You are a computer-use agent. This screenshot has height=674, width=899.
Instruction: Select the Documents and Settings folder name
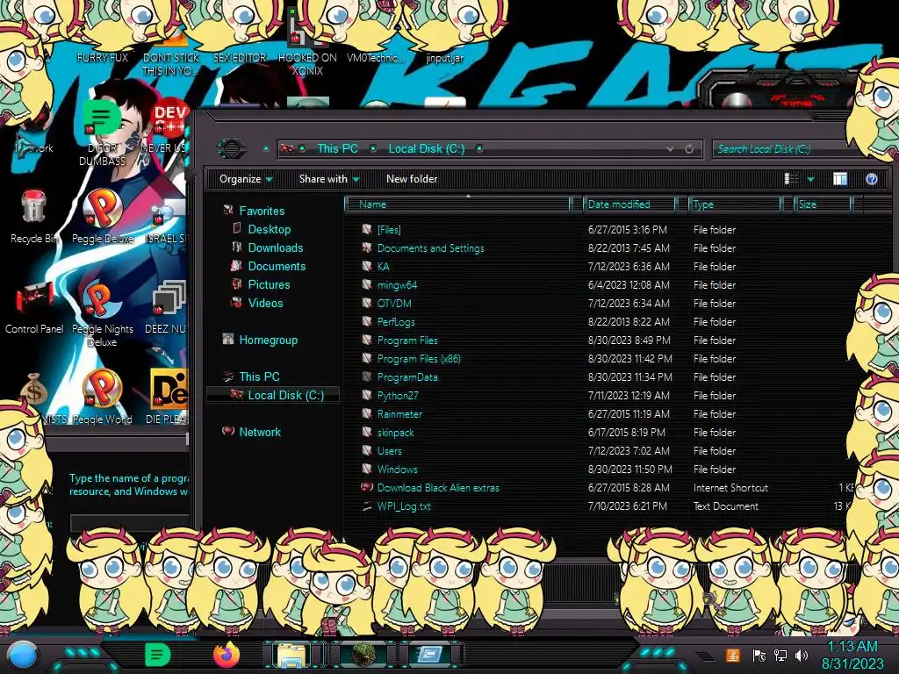click(x=430, y=248)
